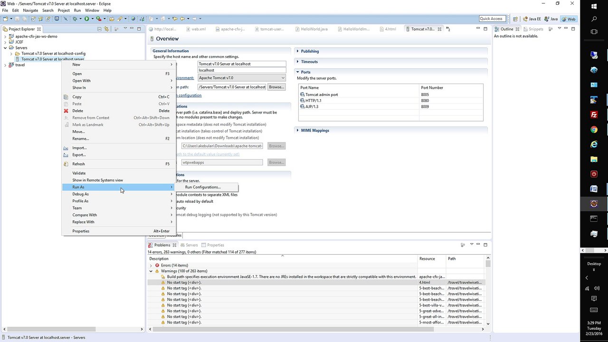Open the Problems view menu triangle
The image size is (608, 342).
[x=472, y=245]
